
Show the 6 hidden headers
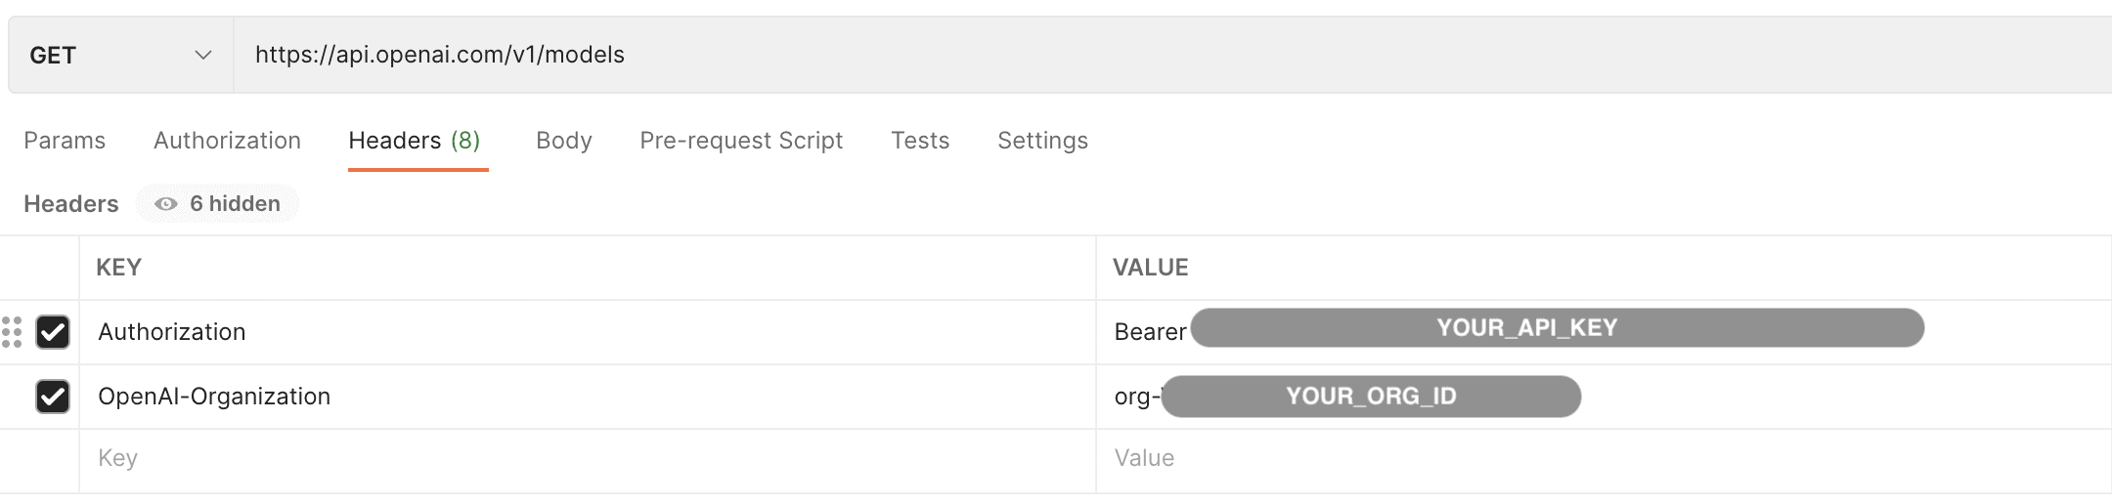(x=217, y=203)
